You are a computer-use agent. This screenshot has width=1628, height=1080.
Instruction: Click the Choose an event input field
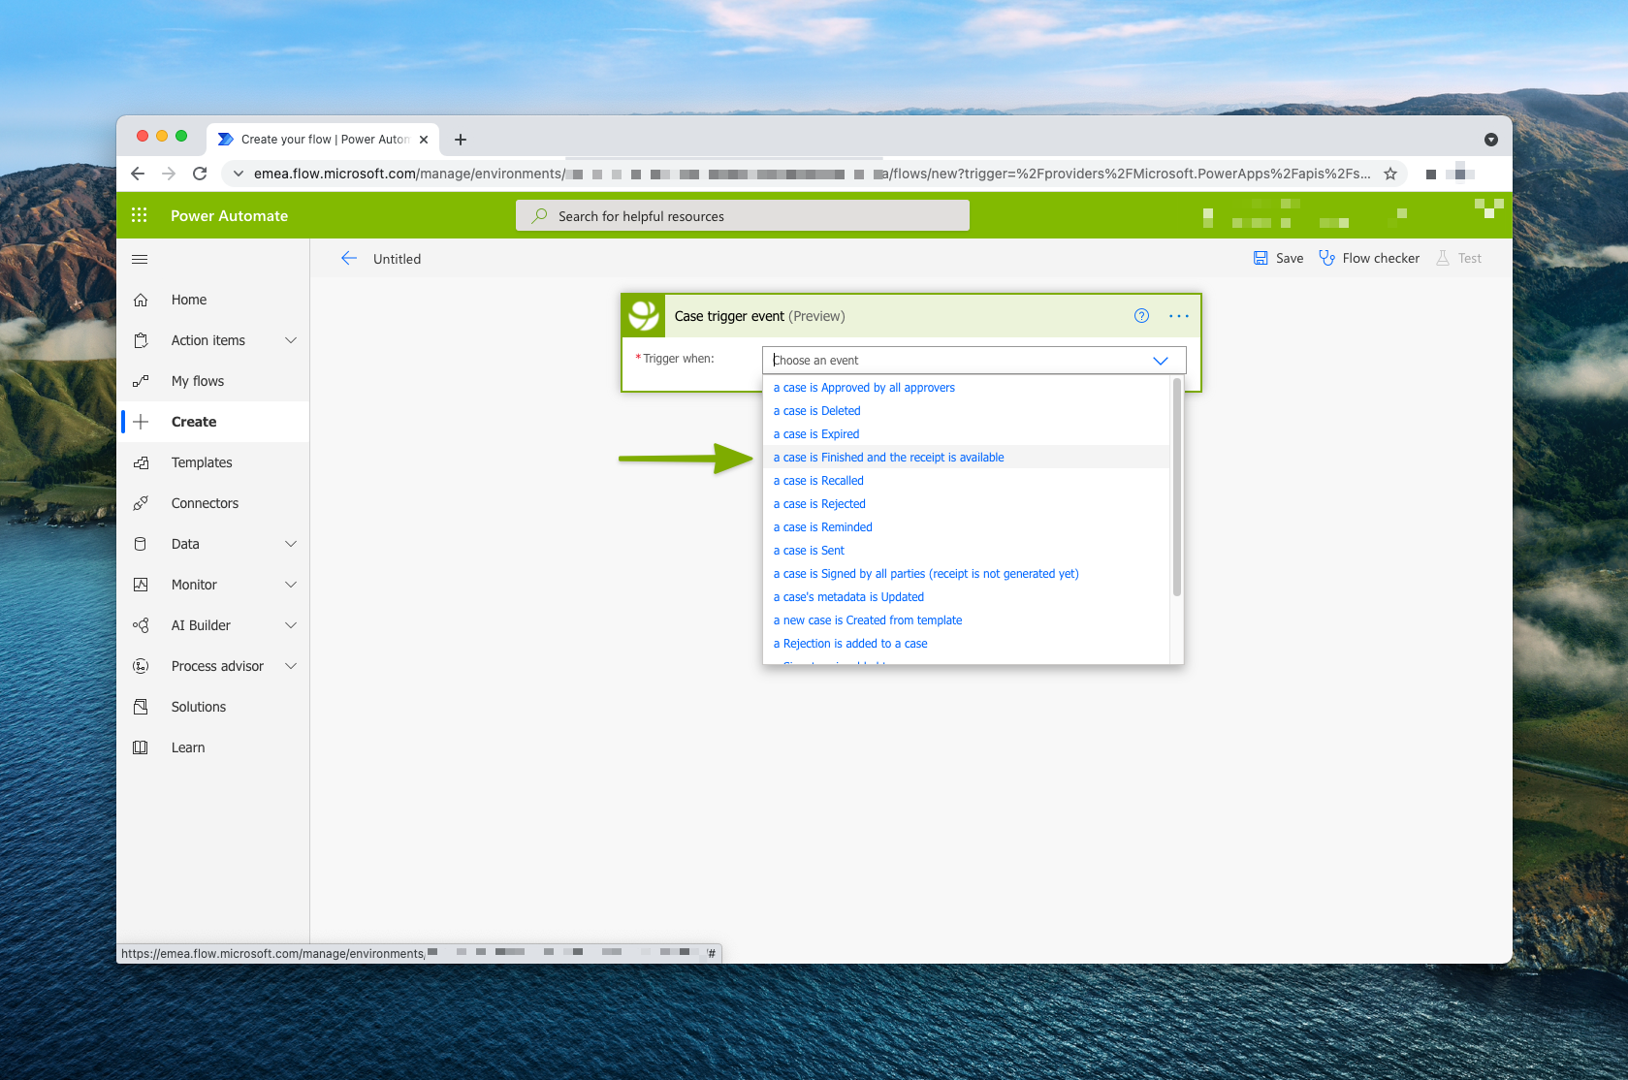pos(974,361)
